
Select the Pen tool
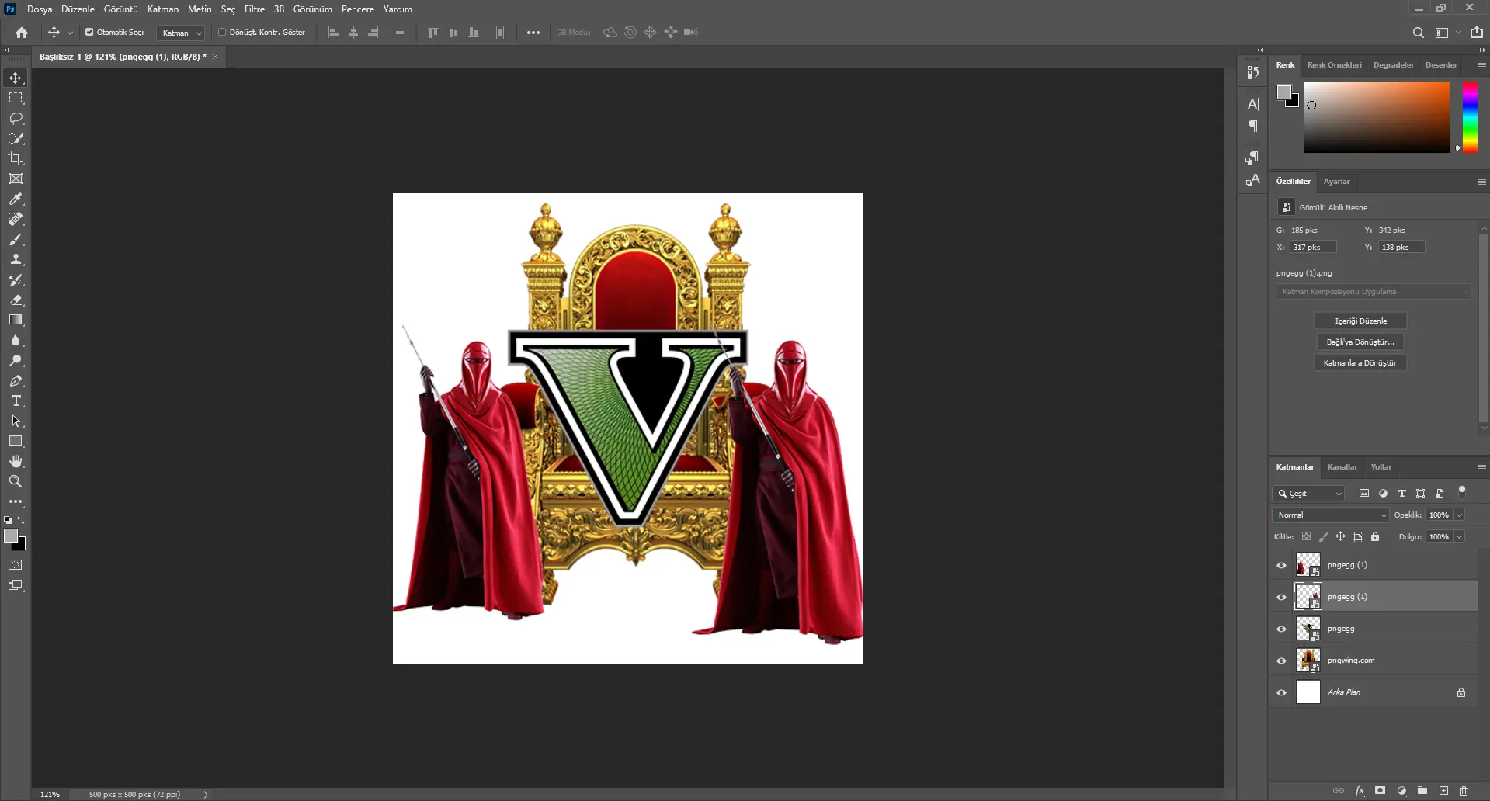point(16,380)
